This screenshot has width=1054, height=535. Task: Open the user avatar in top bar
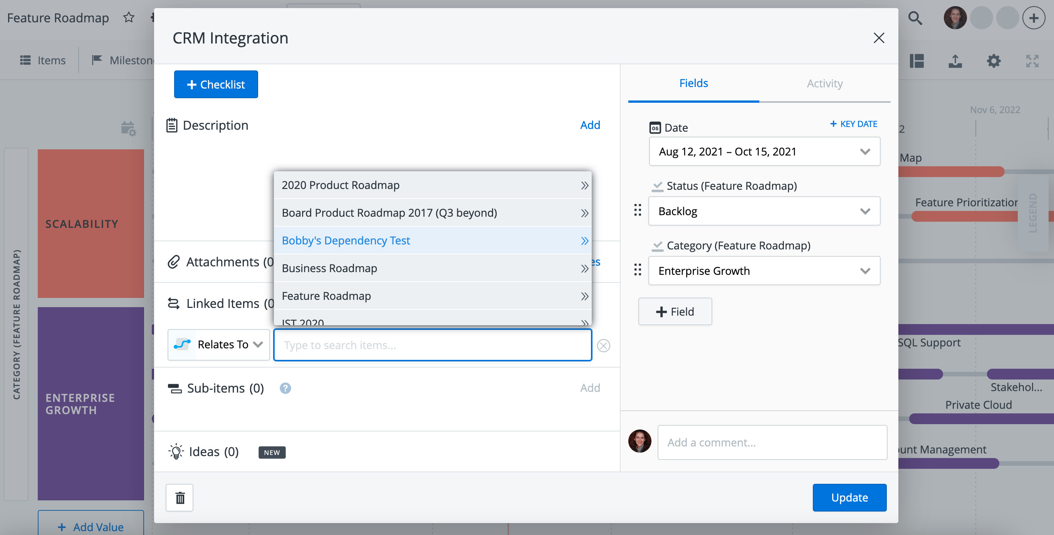coord(955,18)
